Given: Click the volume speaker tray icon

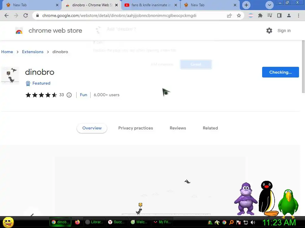Looking at the screenshot, I should coord(253,222).
